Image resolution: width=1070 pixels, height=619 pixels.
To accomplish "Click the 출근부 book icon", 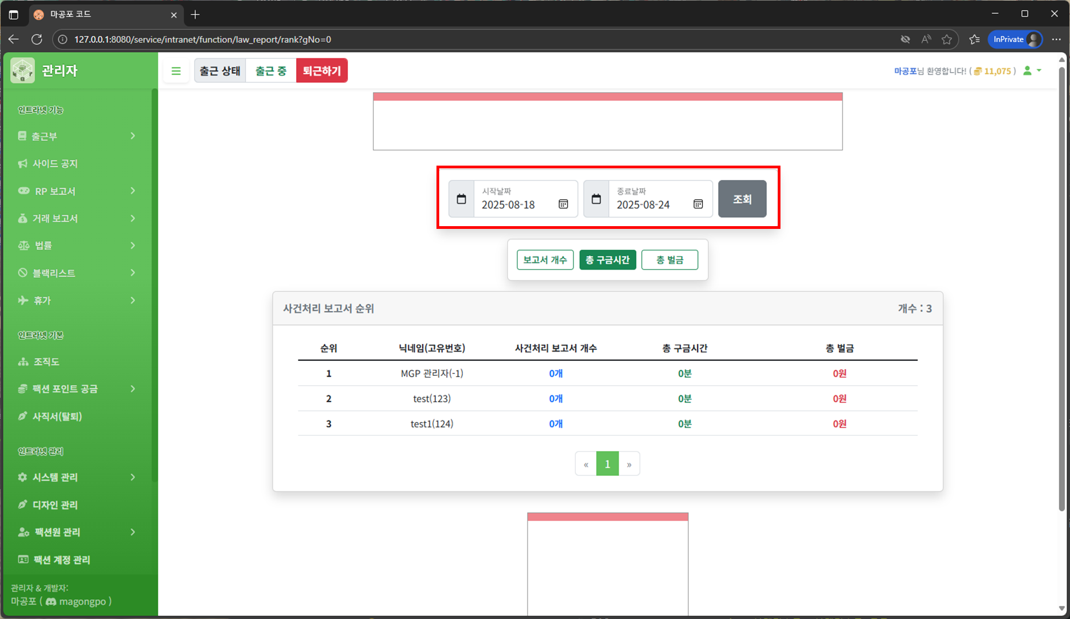I will [22, 136].
